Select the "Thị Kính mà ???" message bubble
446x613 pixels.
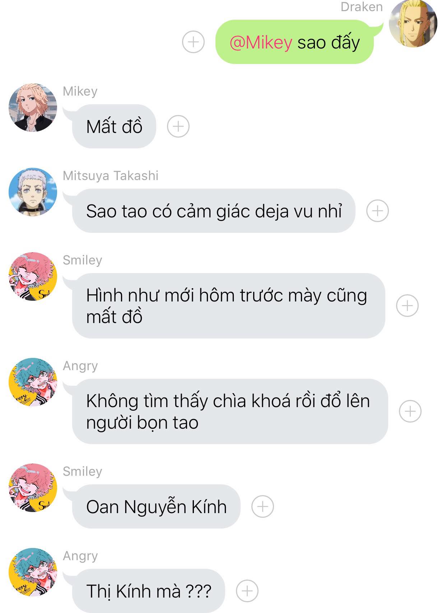click(148, 591)
